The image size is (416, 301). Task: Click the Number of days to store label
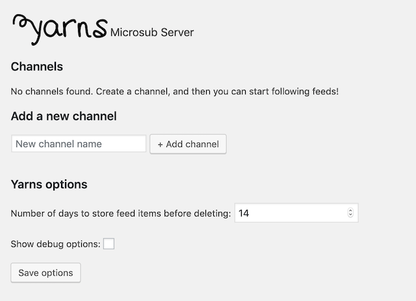(121, 213)
